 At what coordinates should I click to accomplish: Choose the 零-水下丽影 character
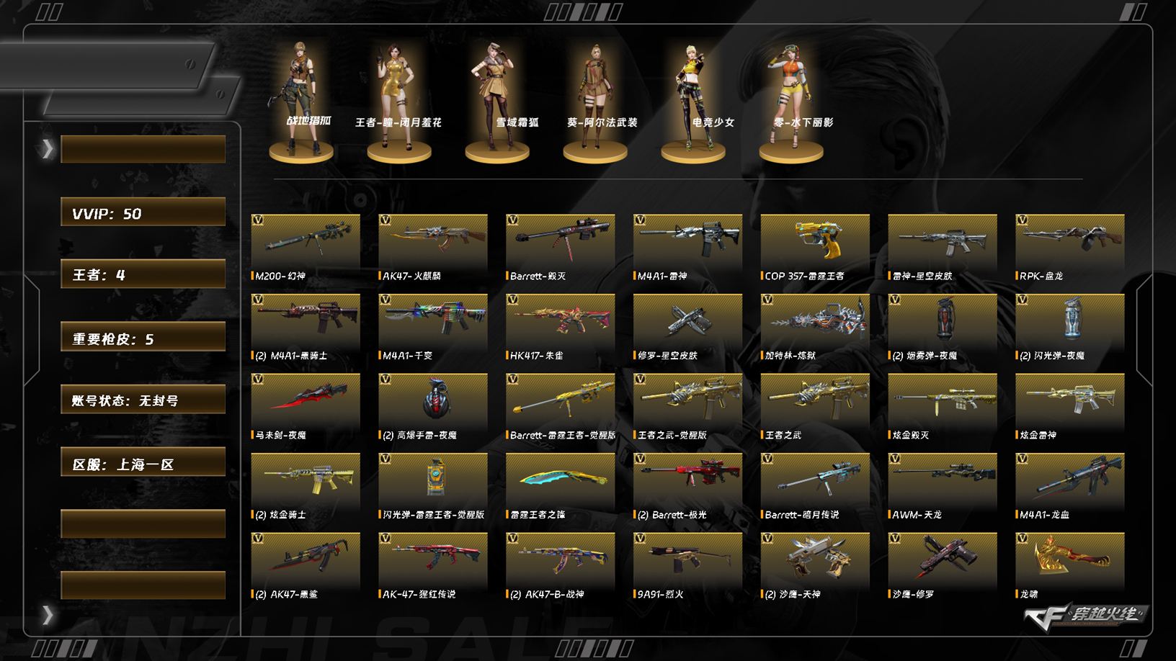(791, 101)
